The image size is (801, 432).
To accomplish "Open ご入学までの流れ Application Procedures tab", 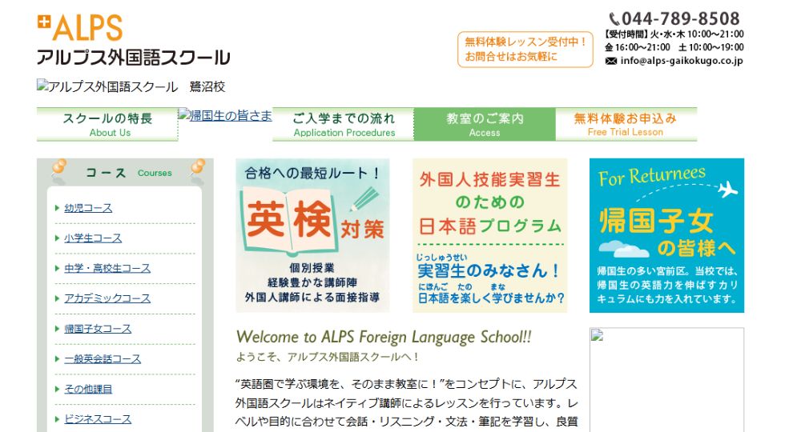I will (x=344, y=125).
